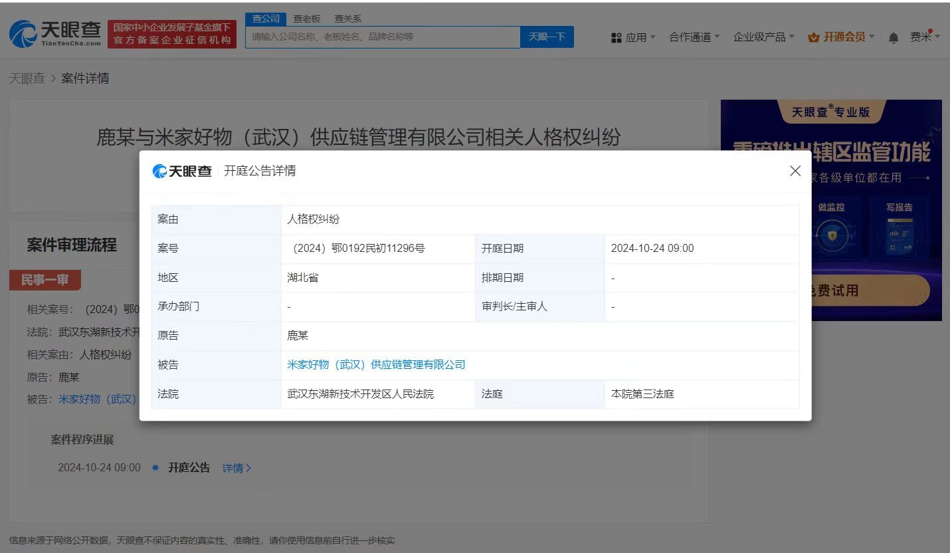Switch to the 查老板 search tab
This screenshot has width=950, height=553.
306,18
